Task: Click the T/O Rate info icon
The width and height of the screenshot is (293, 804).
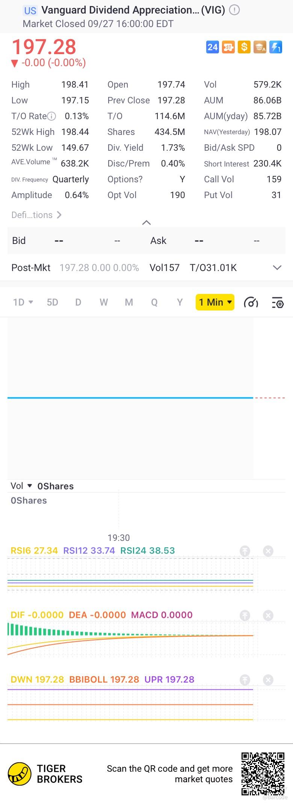Action: (x=52, y=116)
